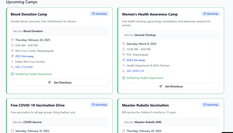Click the time 8:00 AM - 4:00 PM
The image size is (233, 133).
click(x=26, y=45)
